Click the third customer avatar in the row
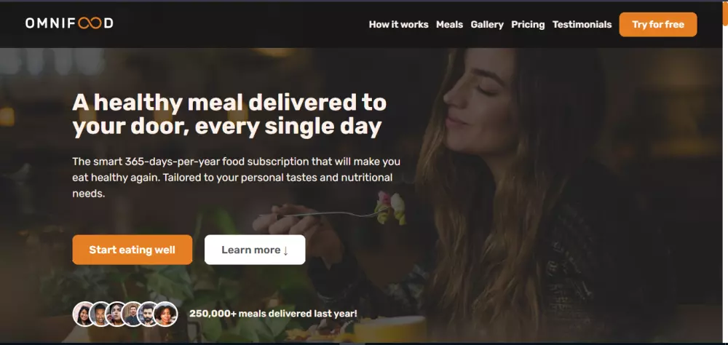 point(116,314)
